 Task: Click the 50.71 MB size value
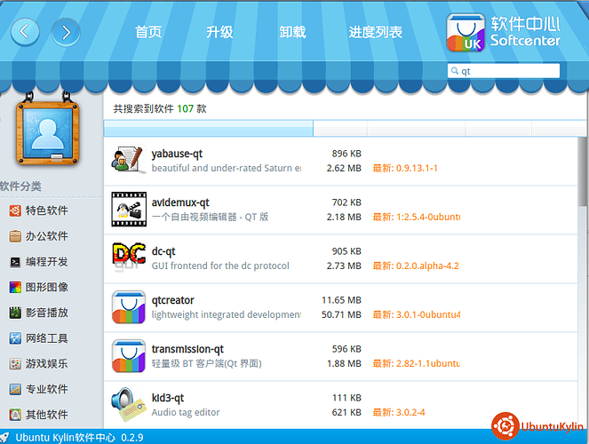pyautogui.click(x=341, y=314)
